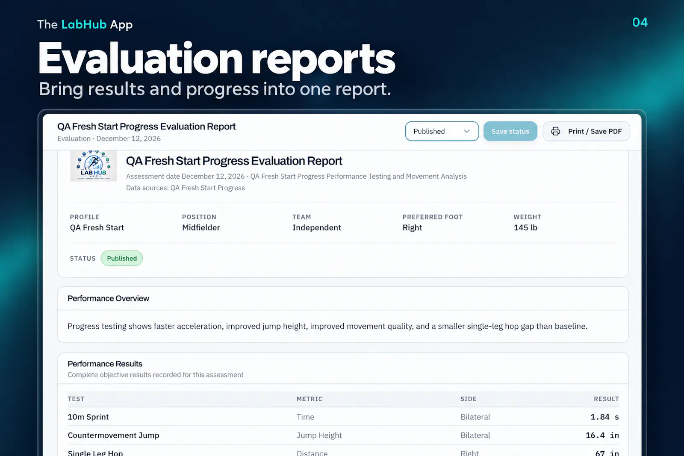Screen dimensions: 684x456
Task: Click the 1.84 s result value
Action: tap(604, 417)
